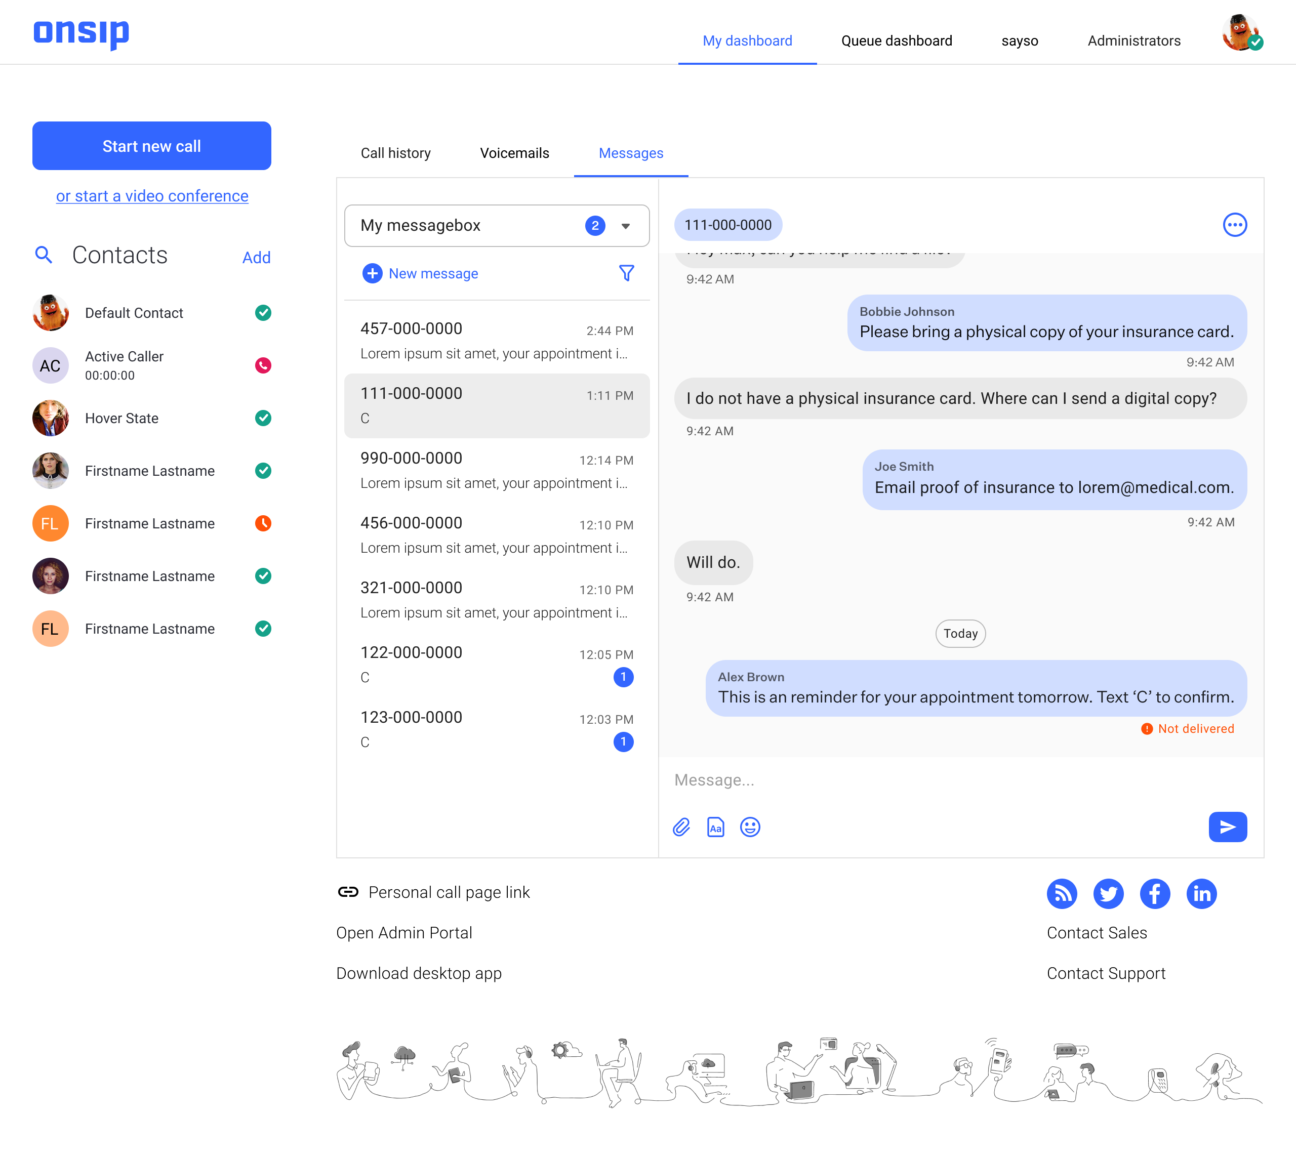
Task: Click Start new call
Action: tap(151, 146)
